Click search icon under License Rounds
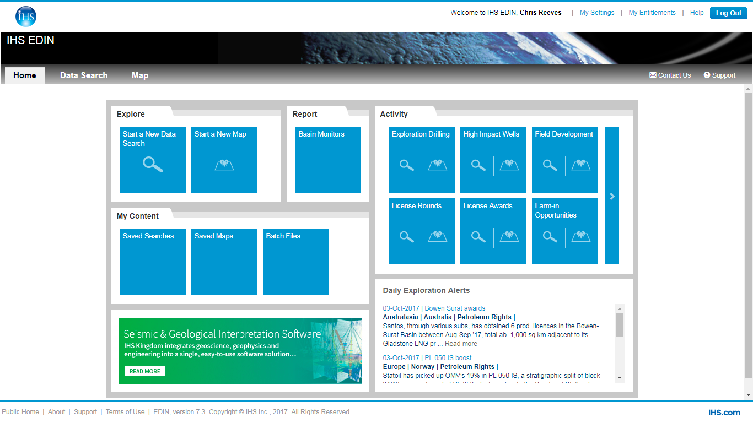Image resolution: width=753 pixels, height=423 pixels. point(407,237)
